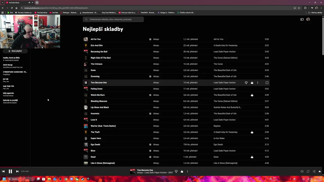Click the playback progress bar above the player
The image size is (324, 182).
click(x=162, y=167)
